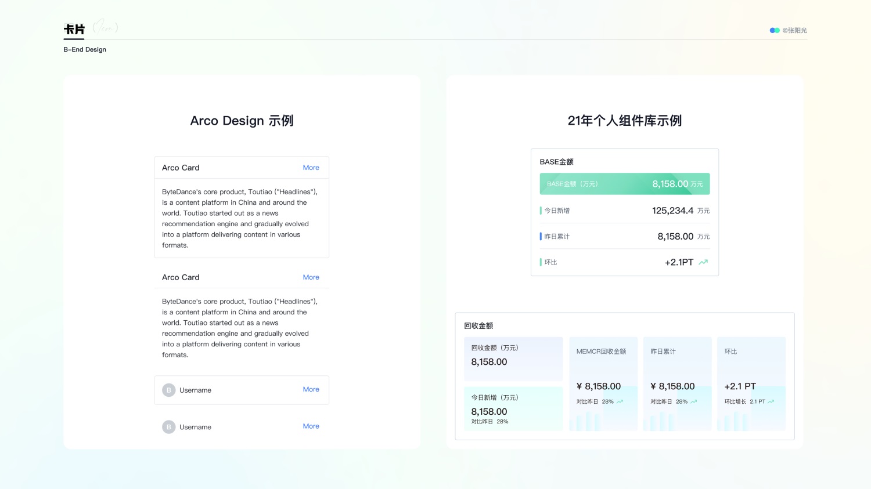The image size is (871, 489).
Task: Click Username text in bordered card
Action: pyautogui.click(x=195, y=390)
